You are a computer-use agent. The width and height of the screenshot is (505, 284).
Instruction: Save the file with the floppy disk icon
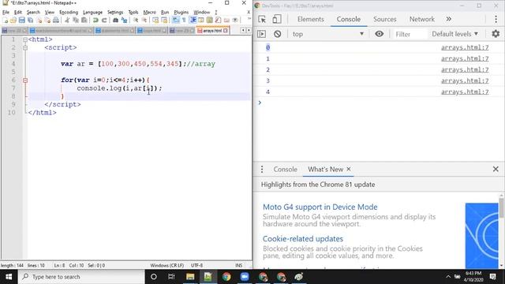tap(21, 21)
